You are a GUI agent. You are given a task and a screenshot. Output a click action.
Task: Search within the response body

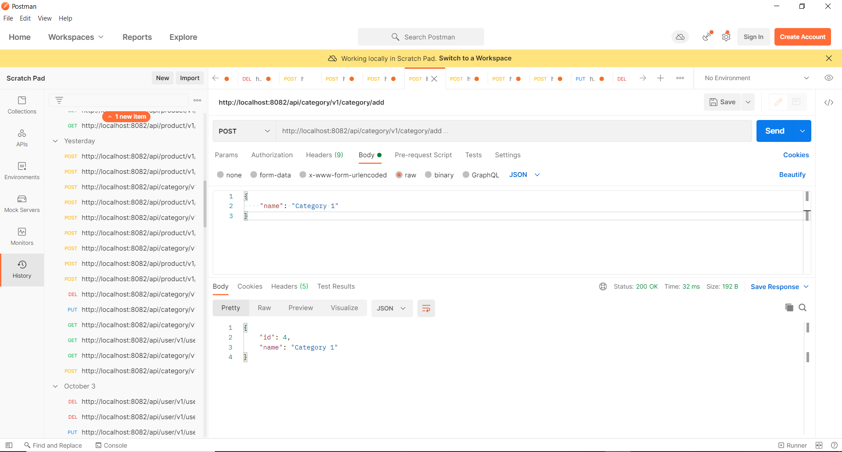(x=803, y=307)
